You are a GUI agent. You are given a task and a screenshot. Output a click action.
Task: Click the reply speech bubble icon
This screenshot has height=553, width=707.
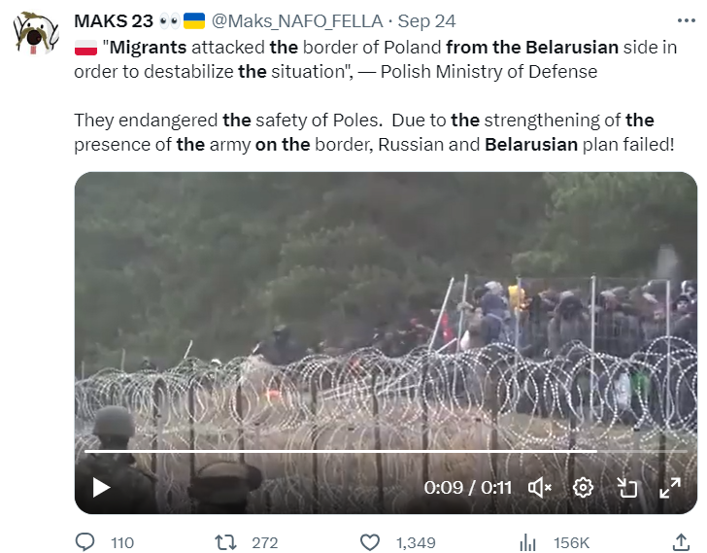[x=84, y=542]
